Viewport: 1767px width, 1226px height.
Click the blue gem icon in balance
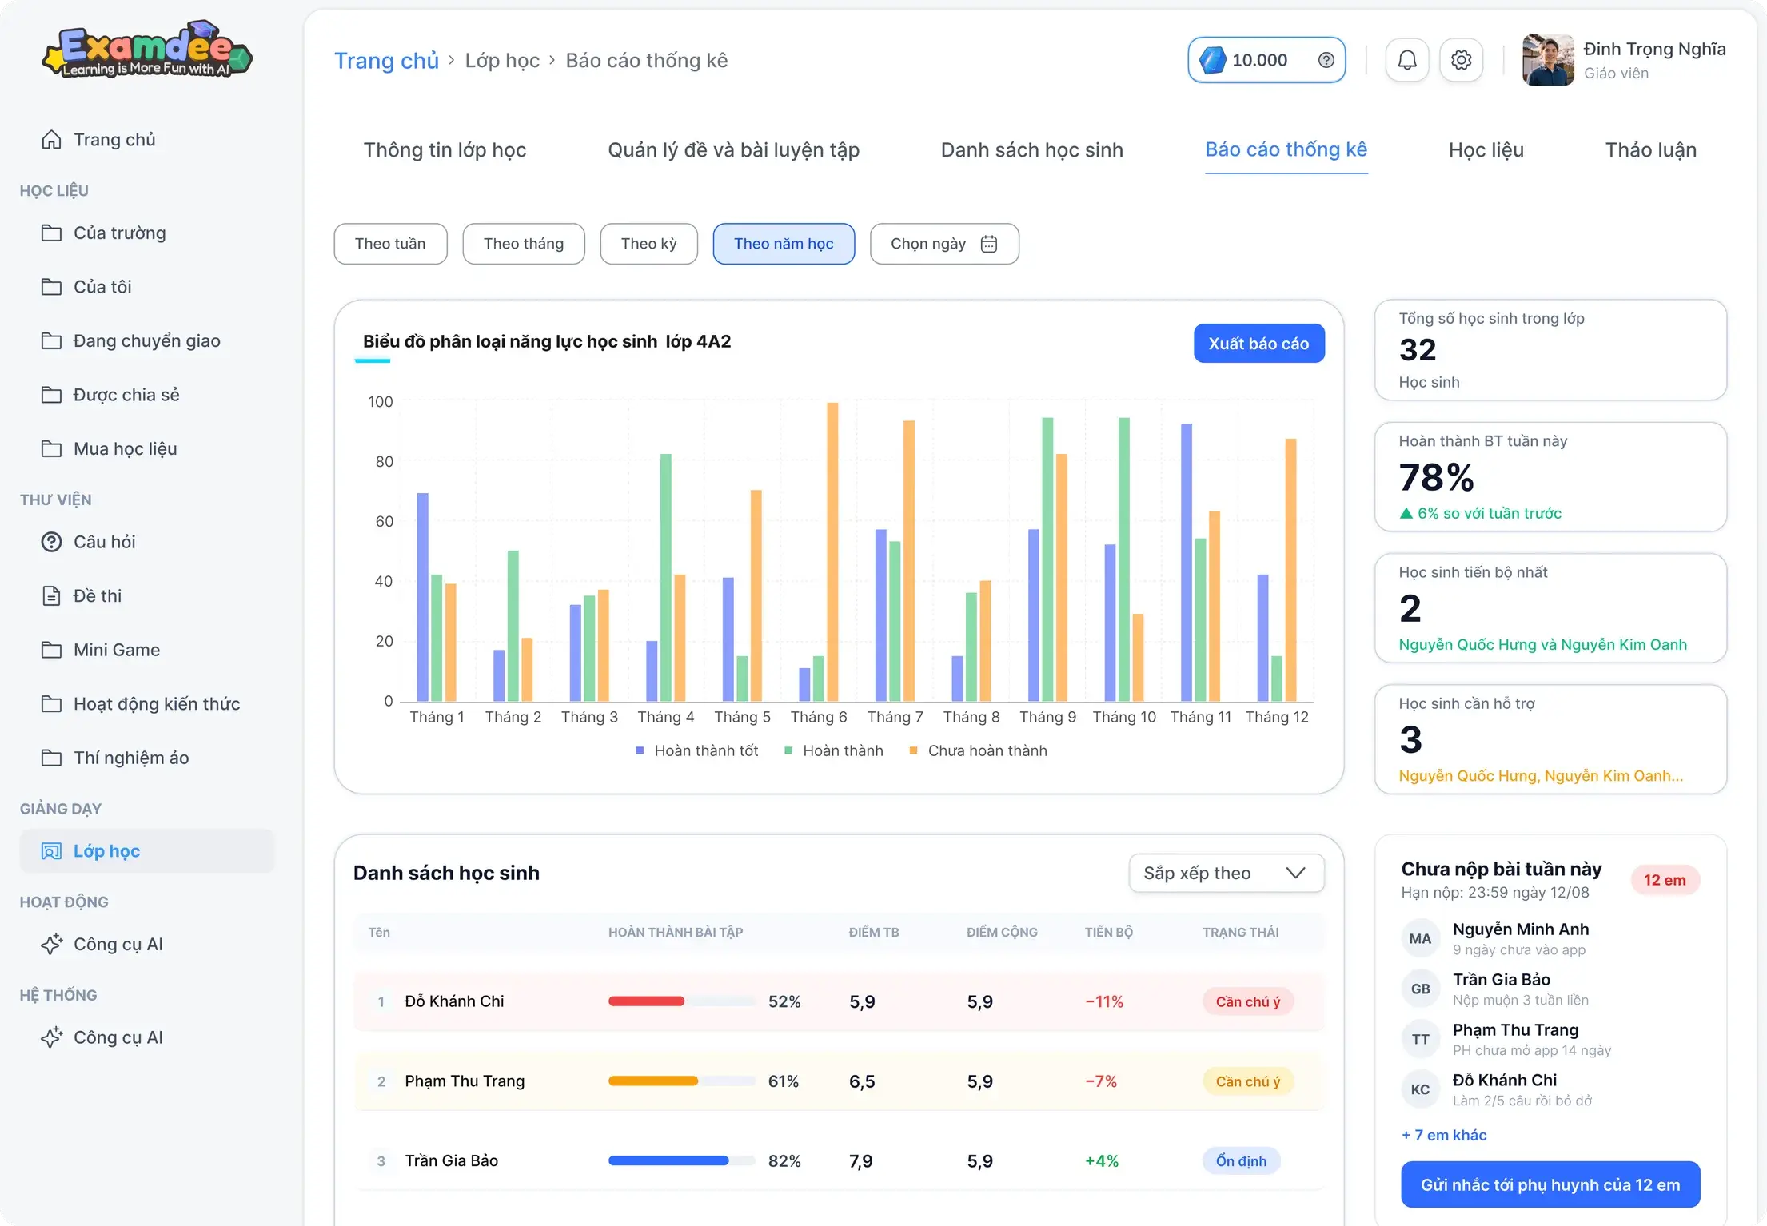click(1213, 60)
